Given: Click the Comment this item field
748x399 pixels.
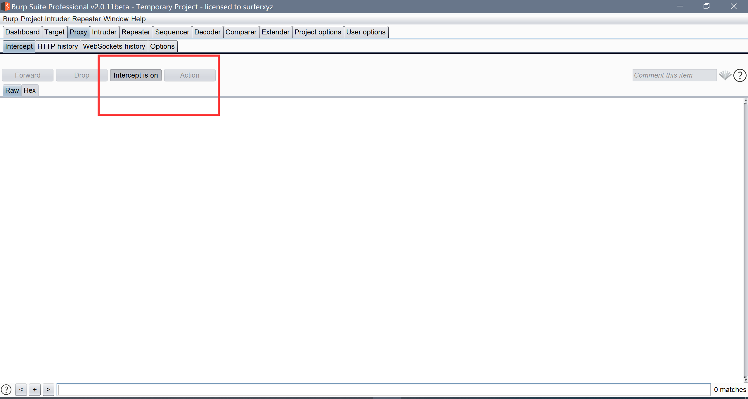Looking at the screenshot, I should coord(674,75).
